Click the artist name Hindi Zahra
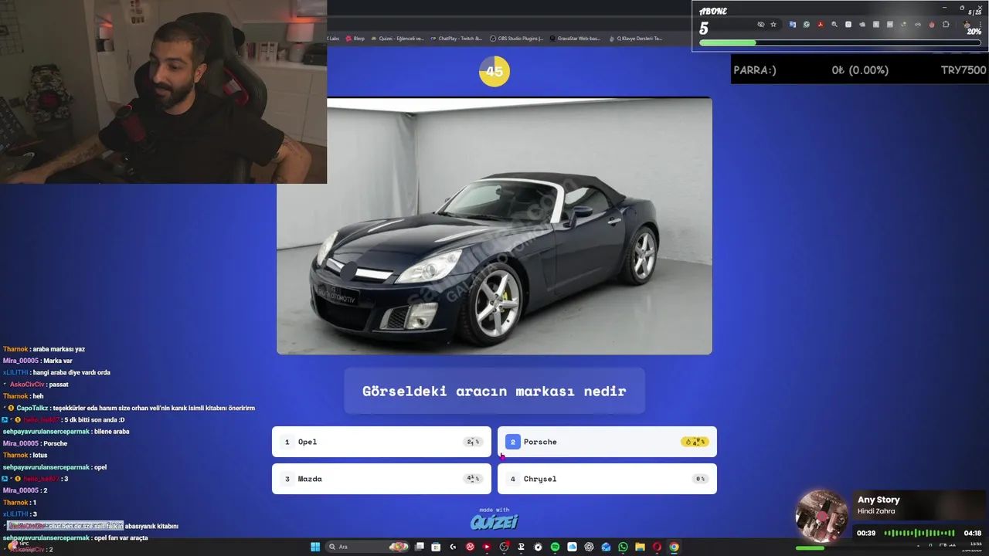 [876, 511]
